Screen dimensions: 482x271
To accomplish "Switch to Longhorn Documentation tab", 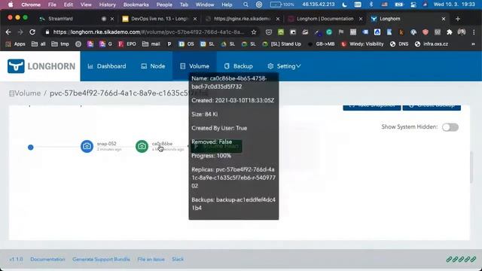I will coord(325,19).
